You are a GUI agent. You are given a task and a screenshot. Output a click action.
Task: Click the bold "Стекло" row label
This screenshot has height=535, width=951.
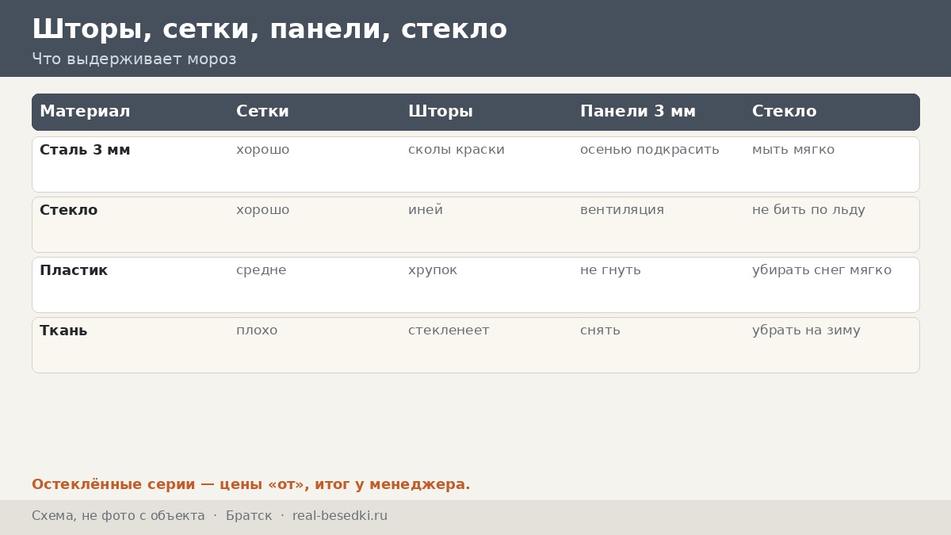tap(69, 210)
